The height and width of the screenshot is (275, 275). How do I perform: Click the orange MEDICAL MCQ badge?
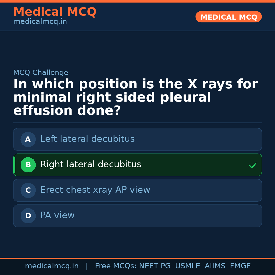228,17
